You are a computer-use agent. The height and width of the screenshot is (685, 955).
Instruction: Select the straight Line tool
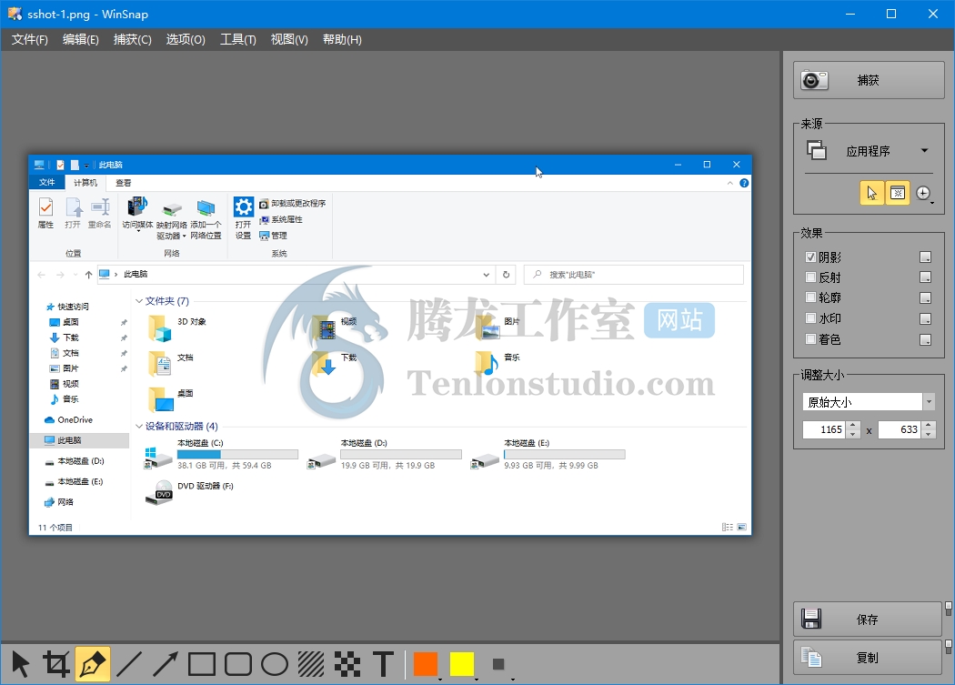129,664
